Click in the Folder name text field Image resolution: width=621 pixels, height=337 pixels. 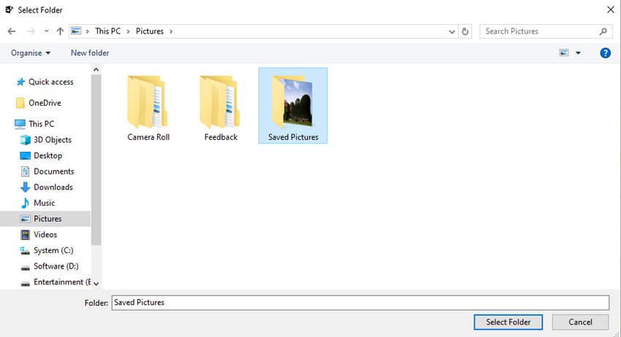coord(360,303)
